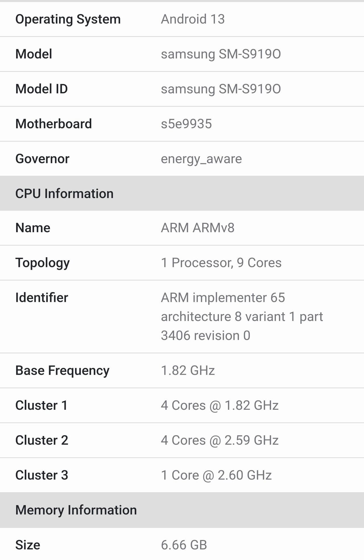The height and width of the screenshot is (560, 364).
Task: Tap the Model ID label
Action: [x=42, y=89]
